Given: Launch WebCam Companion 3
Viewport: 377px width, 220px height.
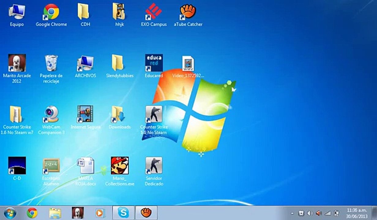Looking at the screenshot, I should tap(51, 120).
